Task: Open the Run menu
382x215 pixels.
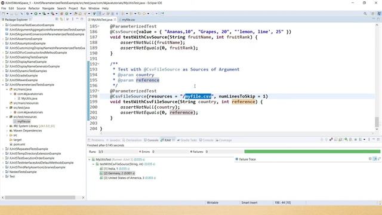Action: 83,8
